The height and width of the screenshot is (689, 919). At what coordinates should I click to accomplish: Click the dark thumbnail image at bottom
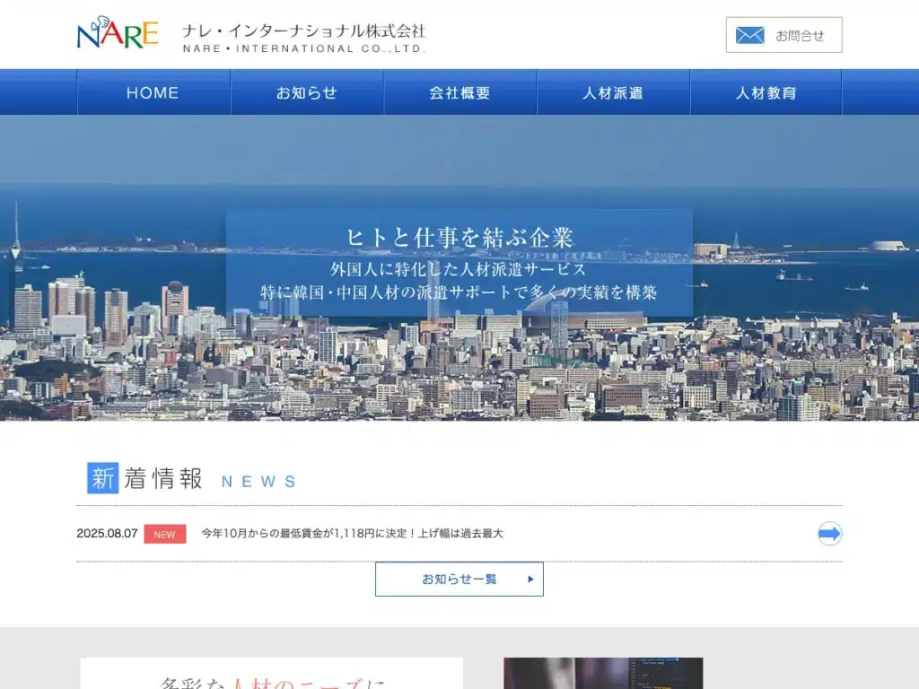coord(603,673)
